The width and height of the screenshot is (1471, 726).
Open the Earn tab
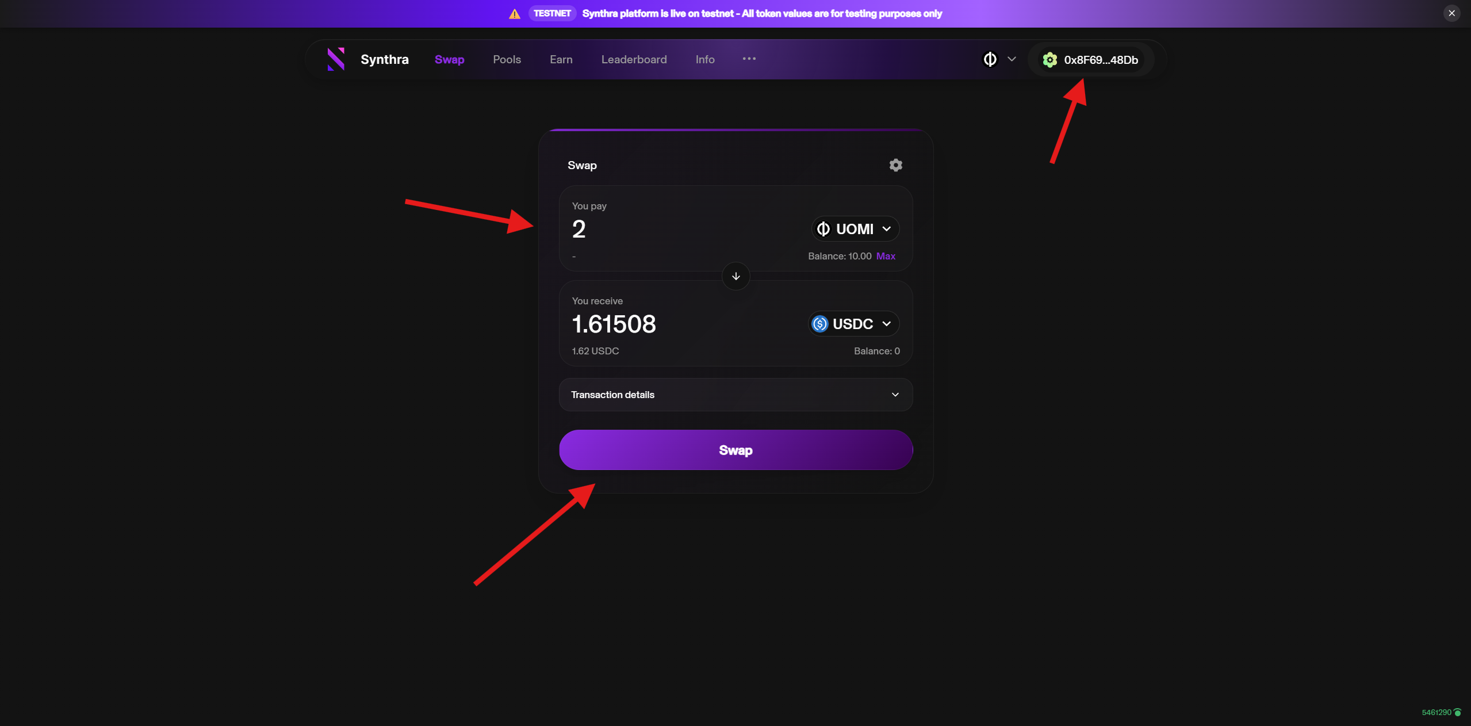point(561,59)
